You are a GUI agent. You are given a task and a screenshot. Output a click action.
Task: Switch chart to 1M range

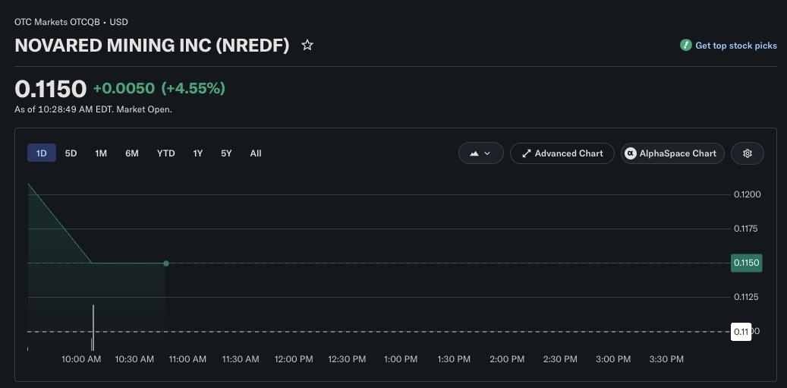(101, 153)
